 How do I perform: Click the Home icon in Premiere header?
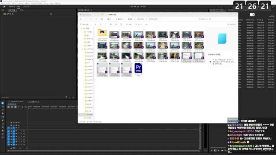click(x=4, y=7)
